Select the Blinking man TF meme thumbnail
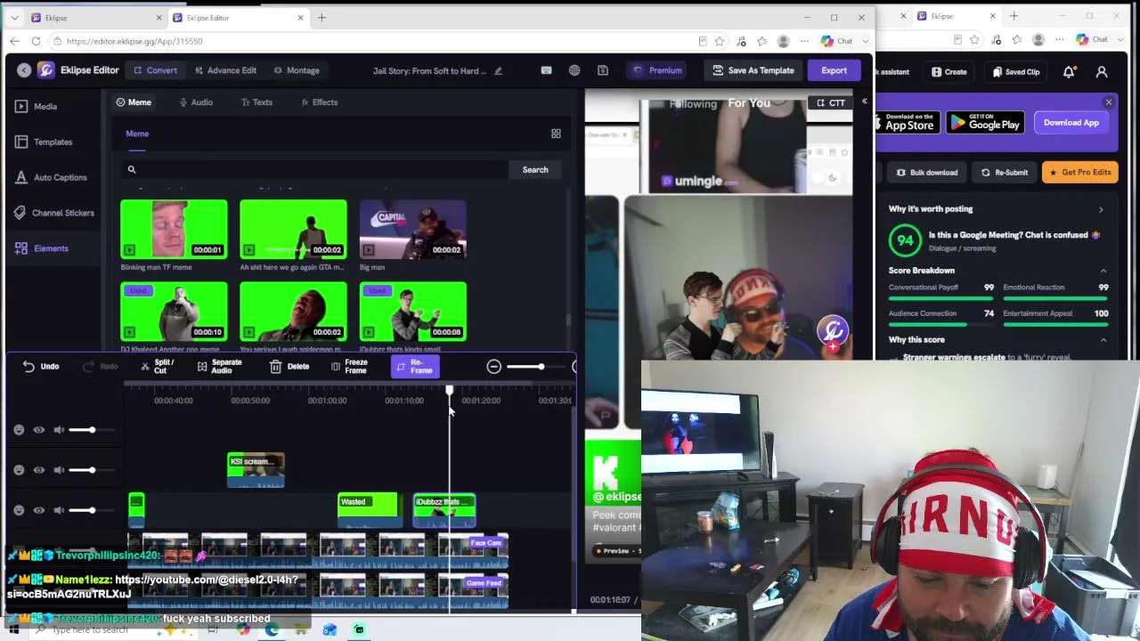Screen dimensions: 1140x641 [174, 230]
